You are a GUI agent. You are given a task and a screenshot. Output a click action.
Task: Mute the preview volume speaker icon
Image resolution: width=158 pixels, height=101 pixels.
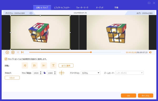click(x=150, y=52)
